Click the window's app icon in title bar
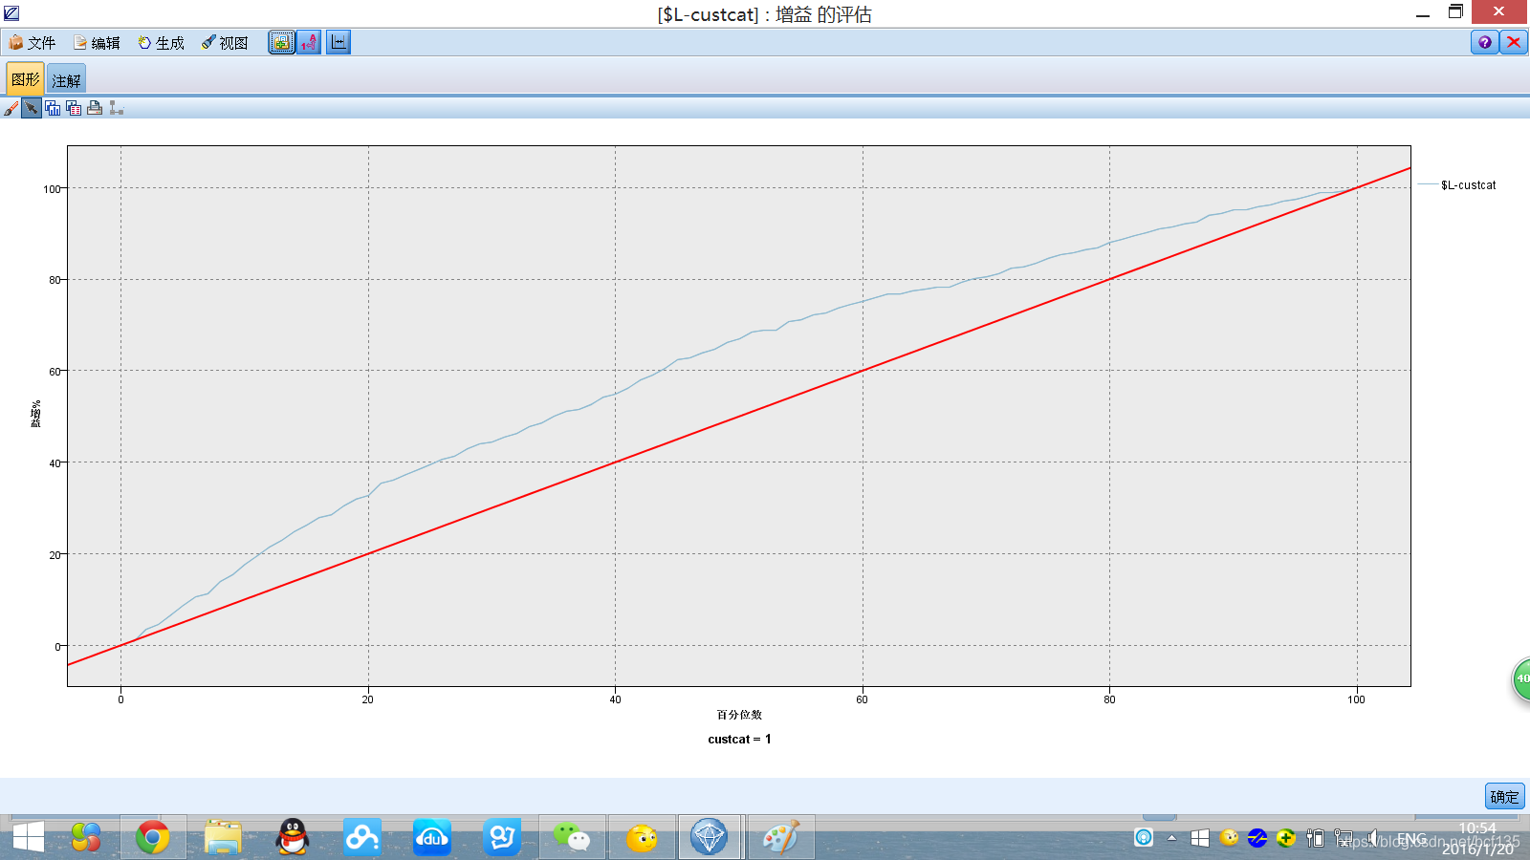The height and width of the screenshot is (860, 1530). coord(11,12)
